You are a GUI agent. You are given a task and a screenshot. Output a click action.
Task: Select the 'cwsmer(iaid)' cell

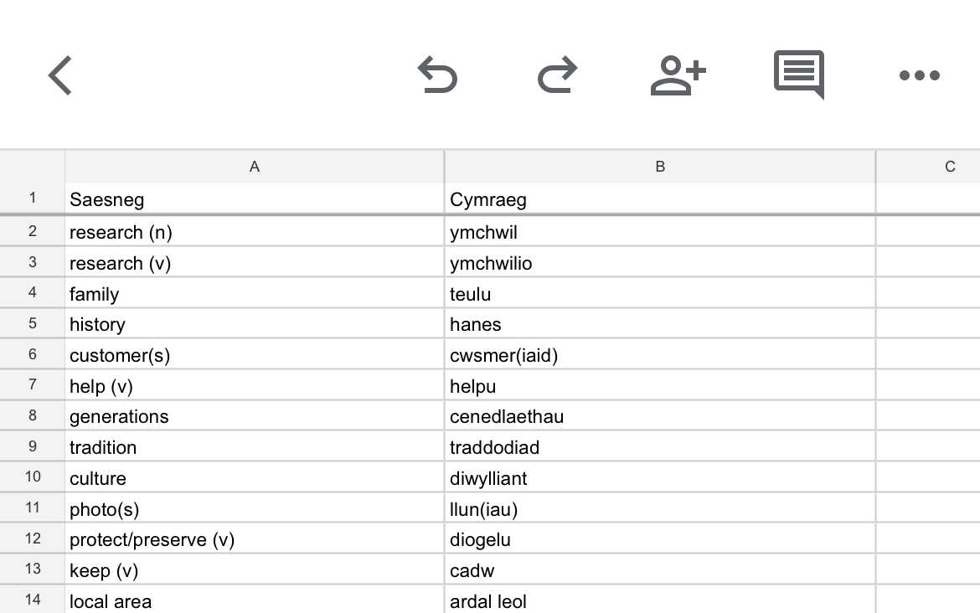660,354
